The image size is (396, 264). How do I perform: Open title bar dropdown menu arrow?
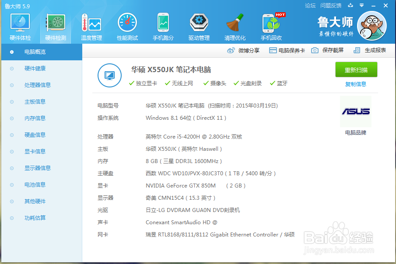362,5
